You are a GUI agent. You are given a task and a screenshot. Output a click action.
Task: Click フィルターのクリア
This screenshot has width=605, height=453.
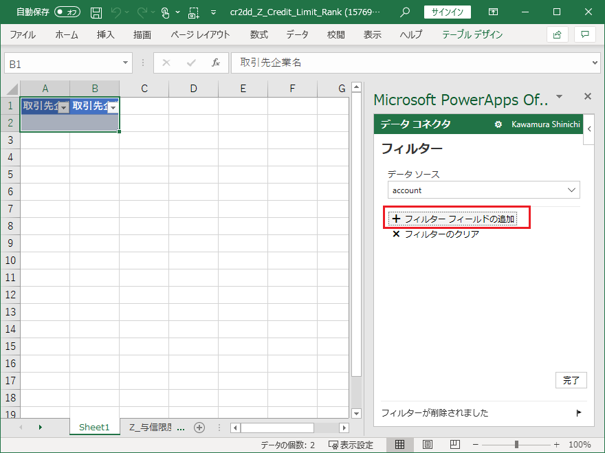coord(436,234)
